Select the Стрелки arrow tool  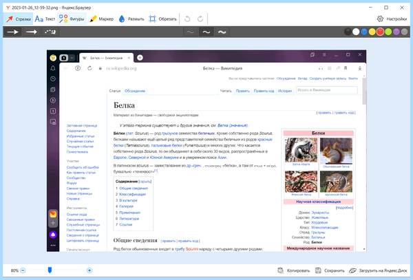click(x=18, y=19)
